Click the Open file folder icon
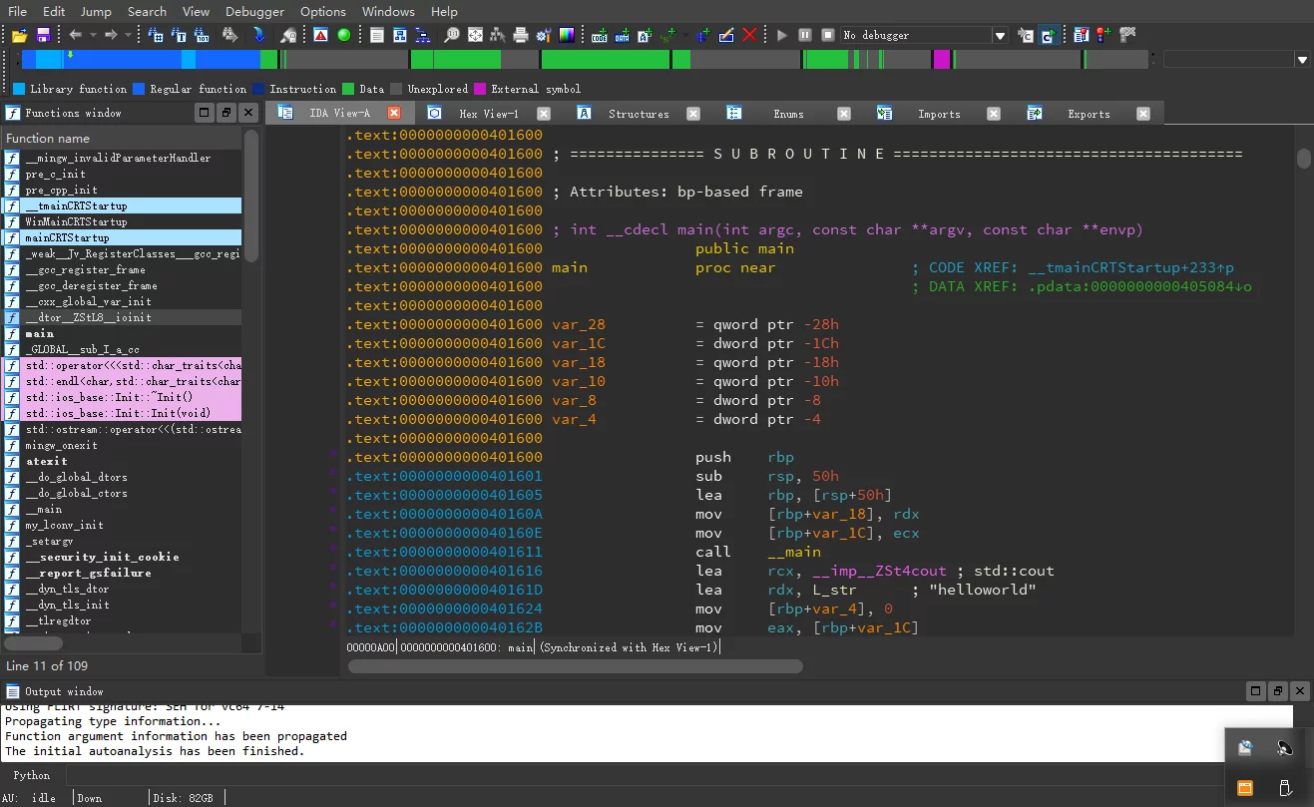 [19, 35]
